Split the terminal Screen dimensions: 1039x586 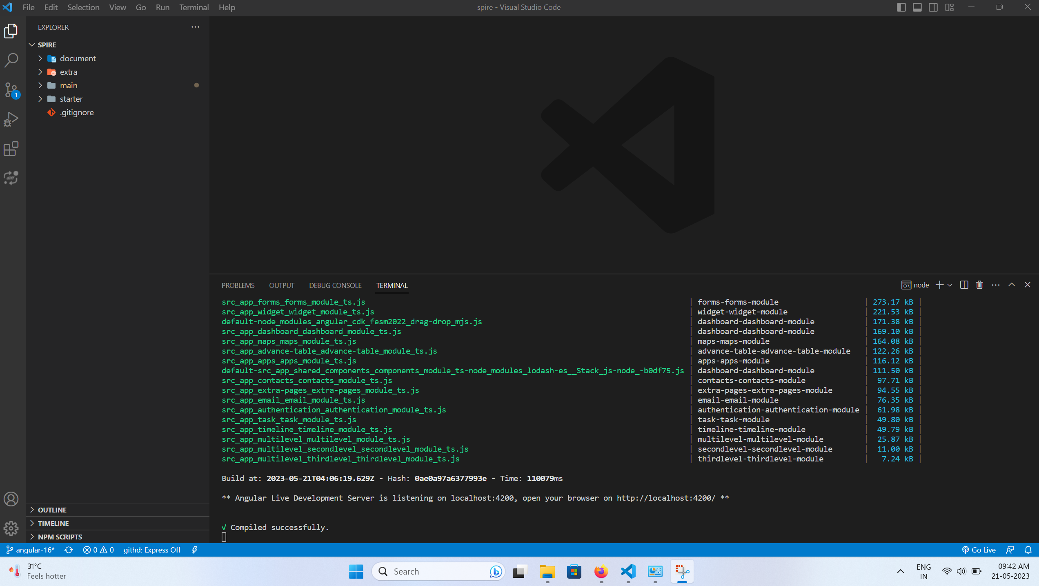(x=964, y=285)
